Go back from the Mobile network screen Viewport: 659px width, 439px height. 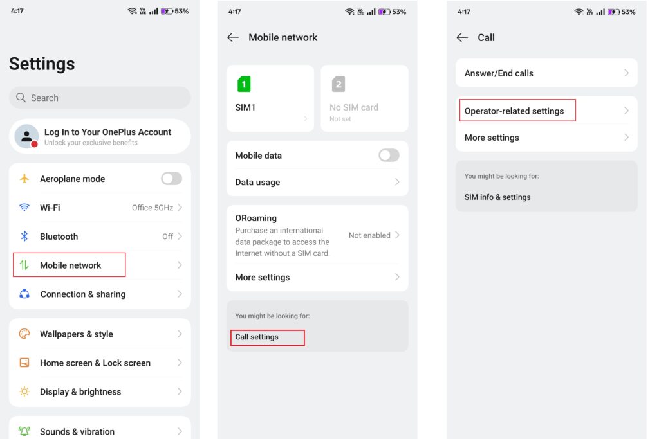(233, 37)
